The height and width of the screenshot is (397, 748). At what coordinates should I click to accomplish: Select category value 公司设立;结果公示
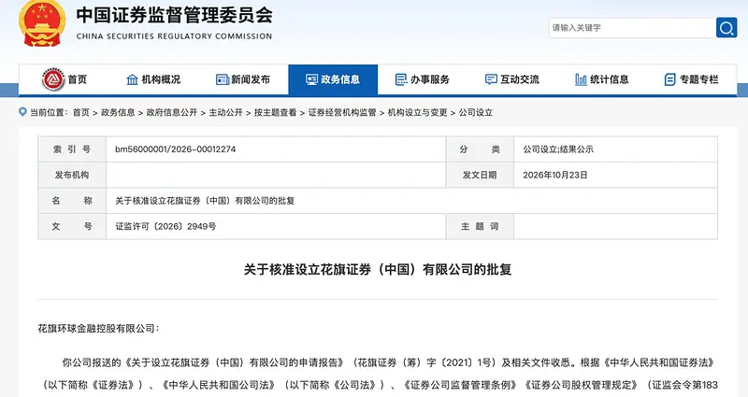[558, 149]
